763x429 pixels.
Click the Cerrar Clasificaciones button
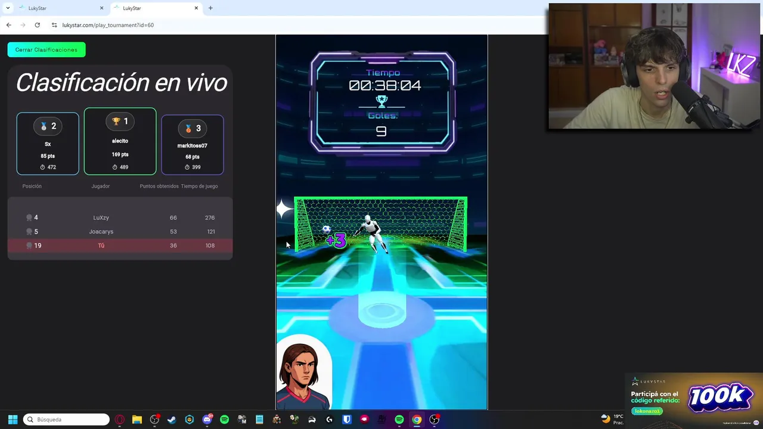click(x=46, y=49)
